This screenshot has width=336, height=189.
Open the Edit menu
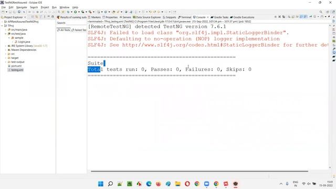(x=11, y=7)
